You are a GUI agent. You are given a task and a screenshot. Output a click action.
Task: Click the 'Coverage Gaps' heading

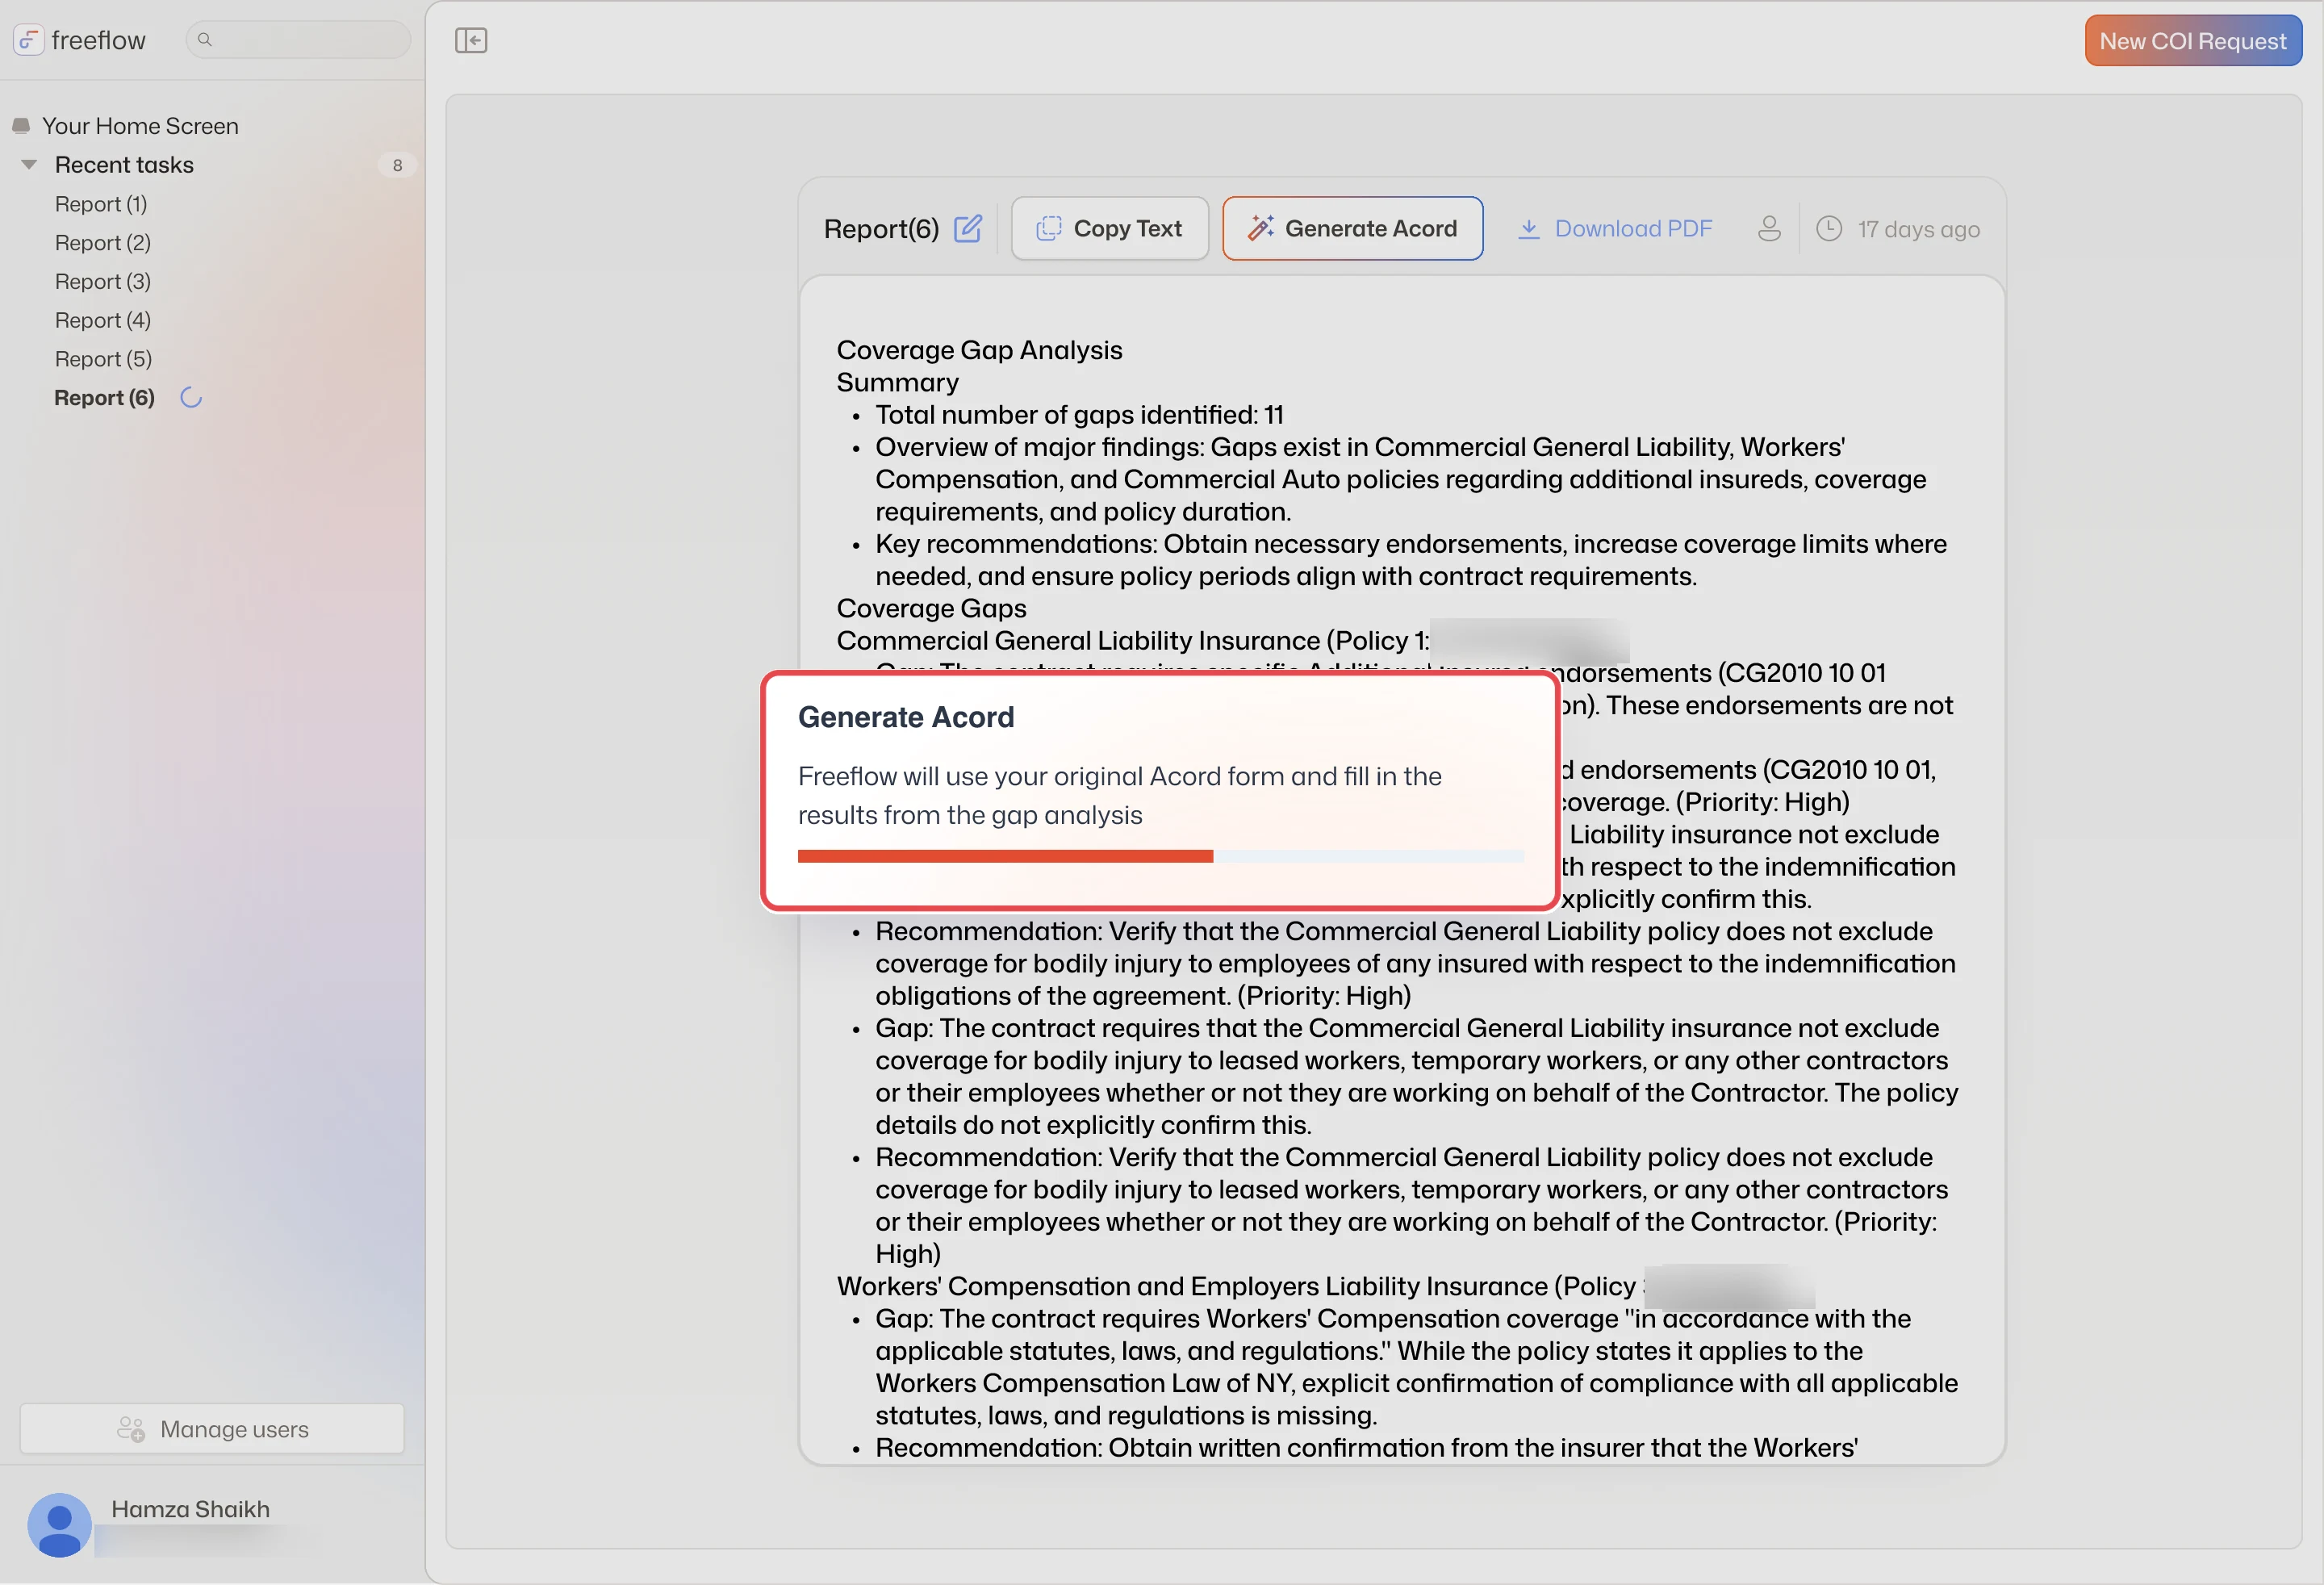(x=931, y=608)
